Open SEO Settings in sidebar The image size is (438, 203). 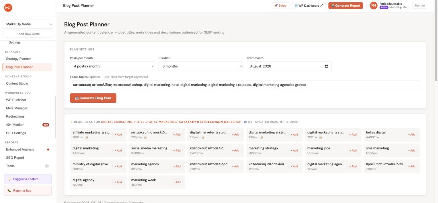(16, 133)
